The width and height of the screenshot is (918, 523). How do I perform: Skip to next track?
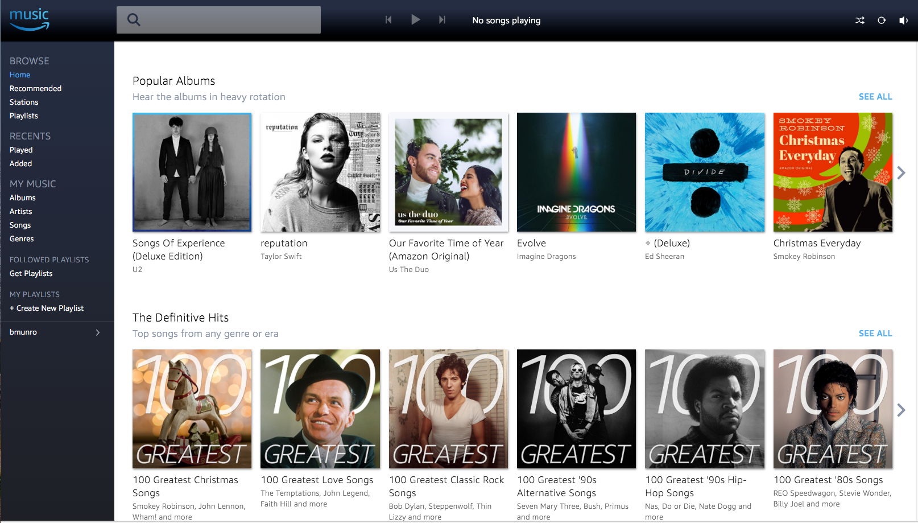442,20
